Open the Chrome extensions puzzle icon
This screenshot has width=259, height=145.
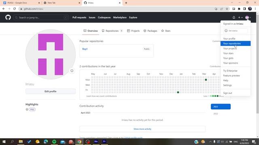pyautogui.click(x=239, y=9)
